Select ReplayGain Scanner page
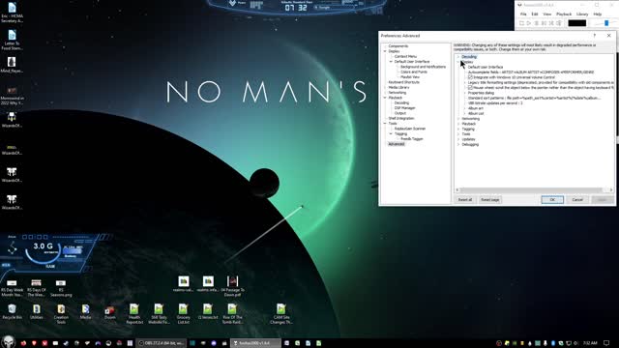The image size is (619, 348). click(x=410, y=129)
